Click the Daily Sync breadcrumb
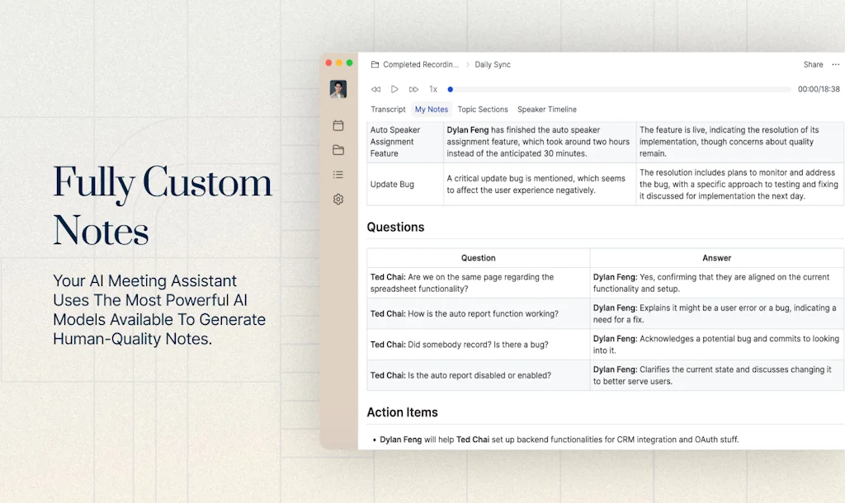The height and width of the screenshot is (503, 845). (493, 64)
